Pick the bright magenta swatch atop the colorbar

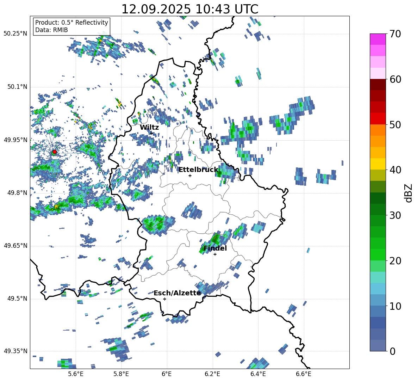click(x=378, y=39)
